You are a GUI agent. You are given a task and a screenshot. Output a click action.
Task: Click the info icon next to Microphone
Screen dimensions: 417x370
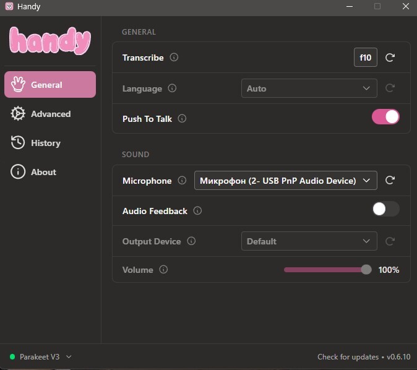[x=182, y=181]
